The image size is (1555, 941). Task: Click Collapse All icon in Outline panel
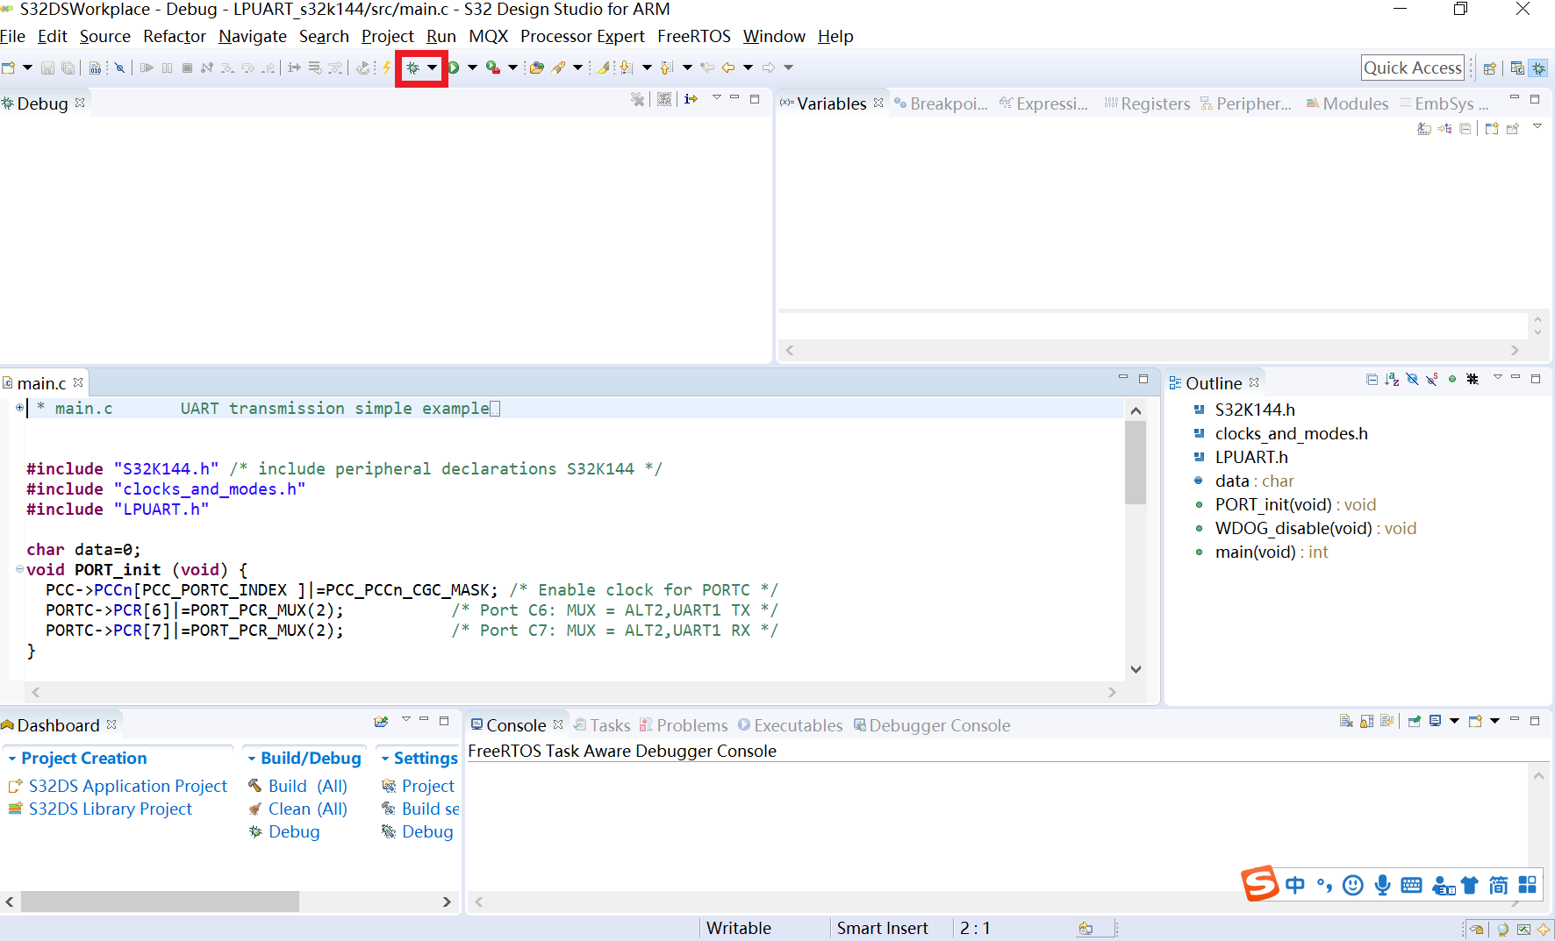tap(1372, 380)
